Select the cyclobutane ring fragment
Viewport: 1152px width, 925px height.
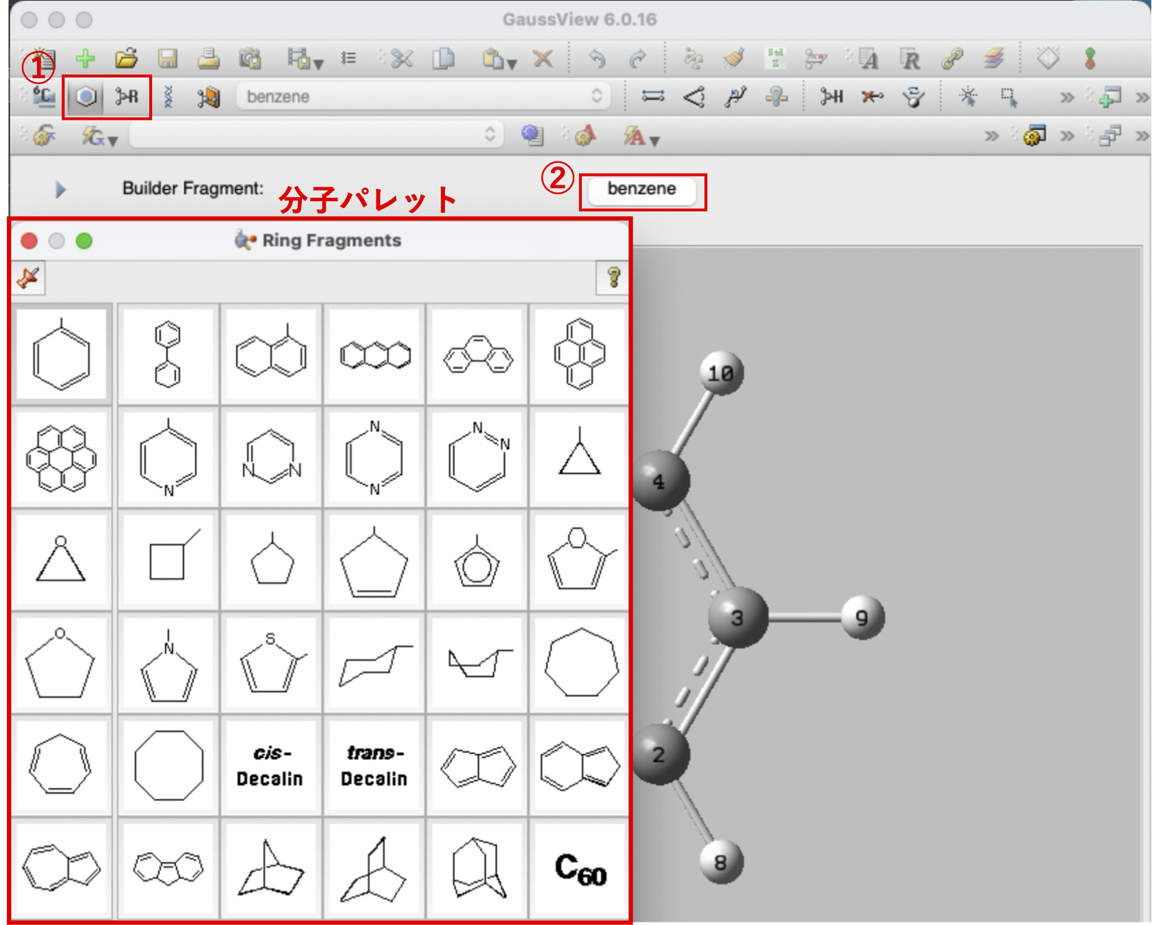tap(168, 560)
